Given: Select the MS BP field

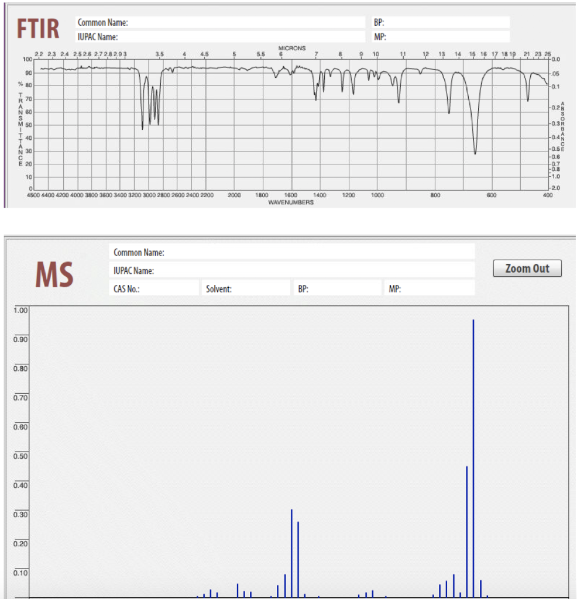Looking at the screenshot, I should [338, 288].
